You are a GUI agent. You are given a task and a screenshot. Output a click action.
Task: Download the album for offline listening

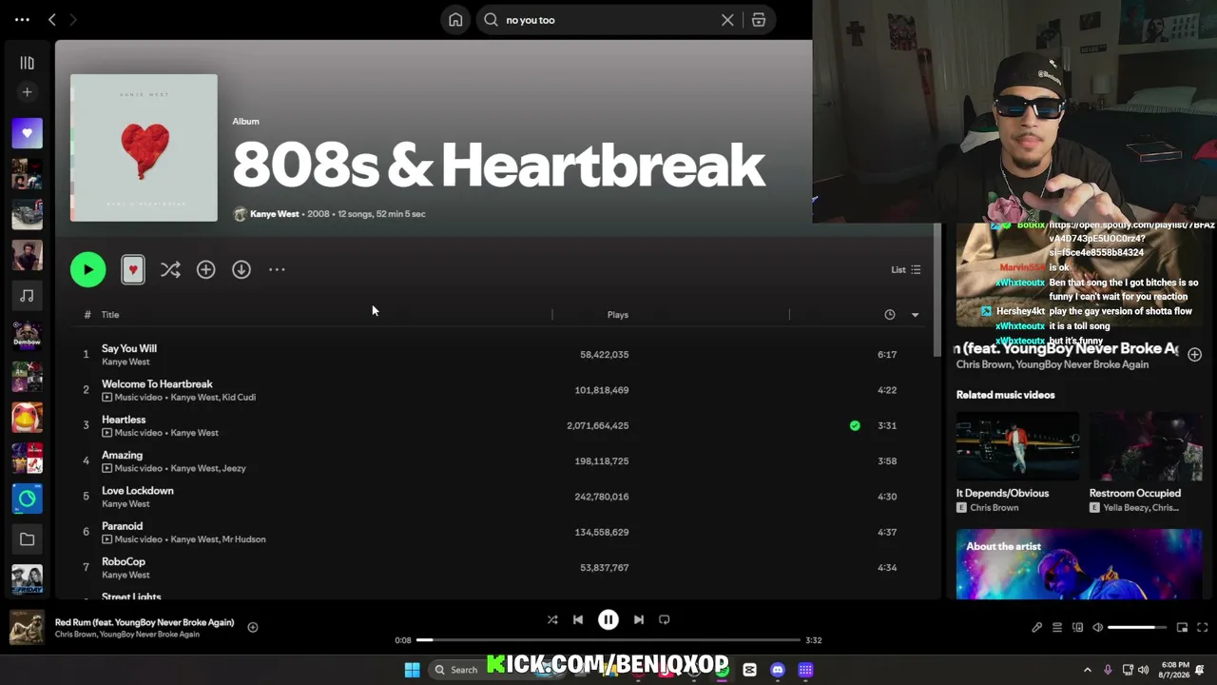pyautogui.click(x=241, y=270)
